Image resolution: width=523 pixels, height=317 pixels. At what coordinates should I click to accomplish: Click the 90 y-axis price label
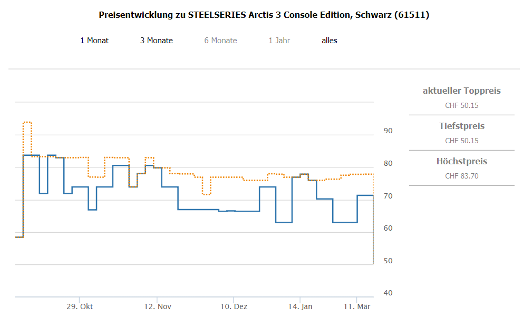coord(388,131)
